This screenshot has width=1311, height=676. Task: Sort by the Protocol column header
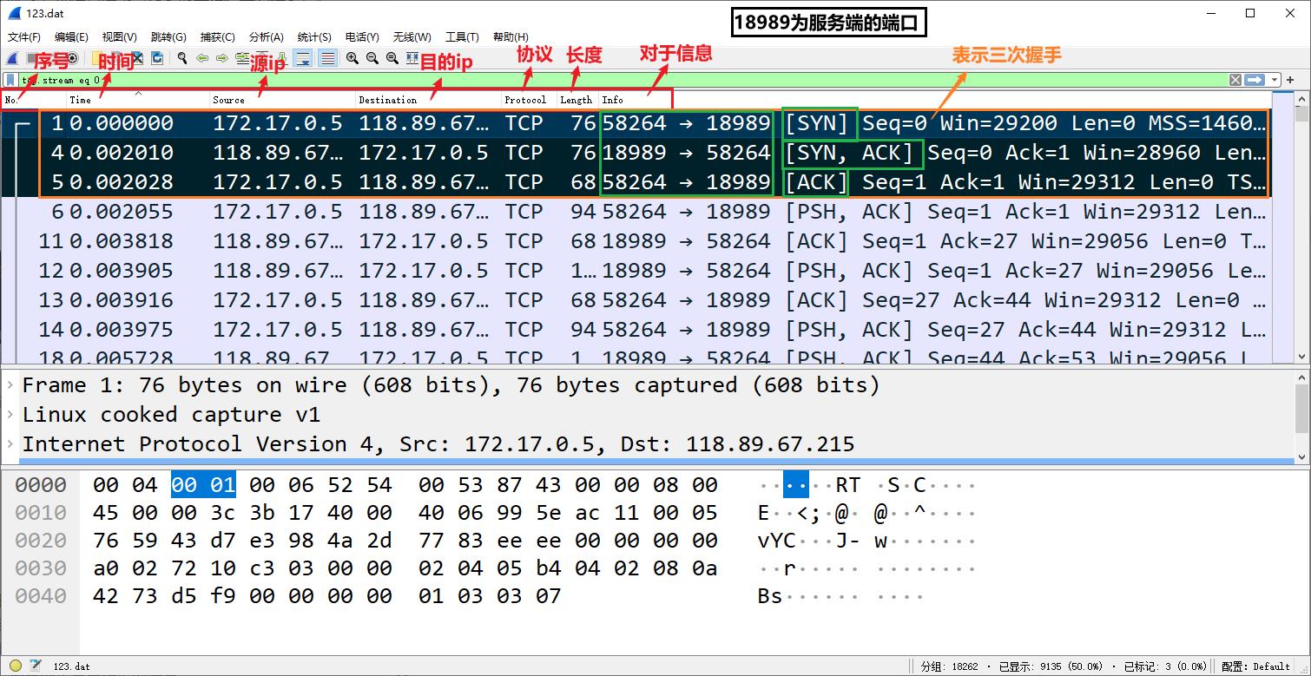(530, 100)
